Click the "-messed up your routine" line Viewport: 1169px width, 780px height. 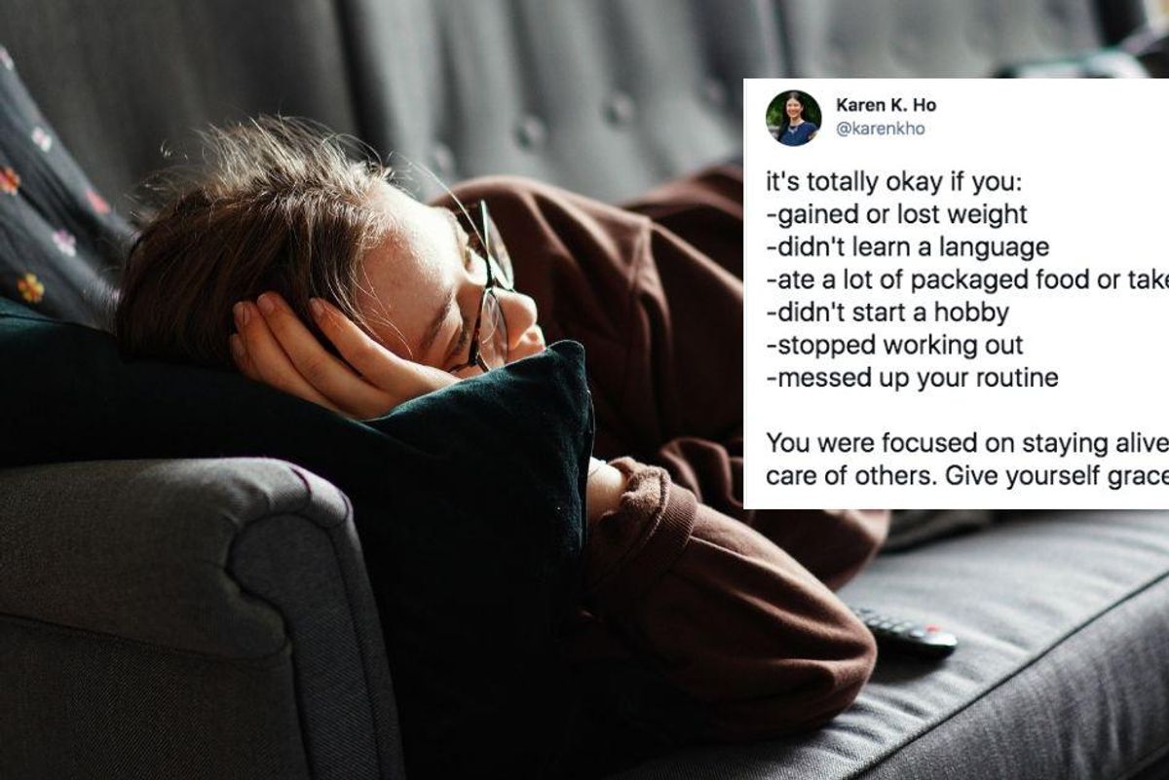point(912,379)
